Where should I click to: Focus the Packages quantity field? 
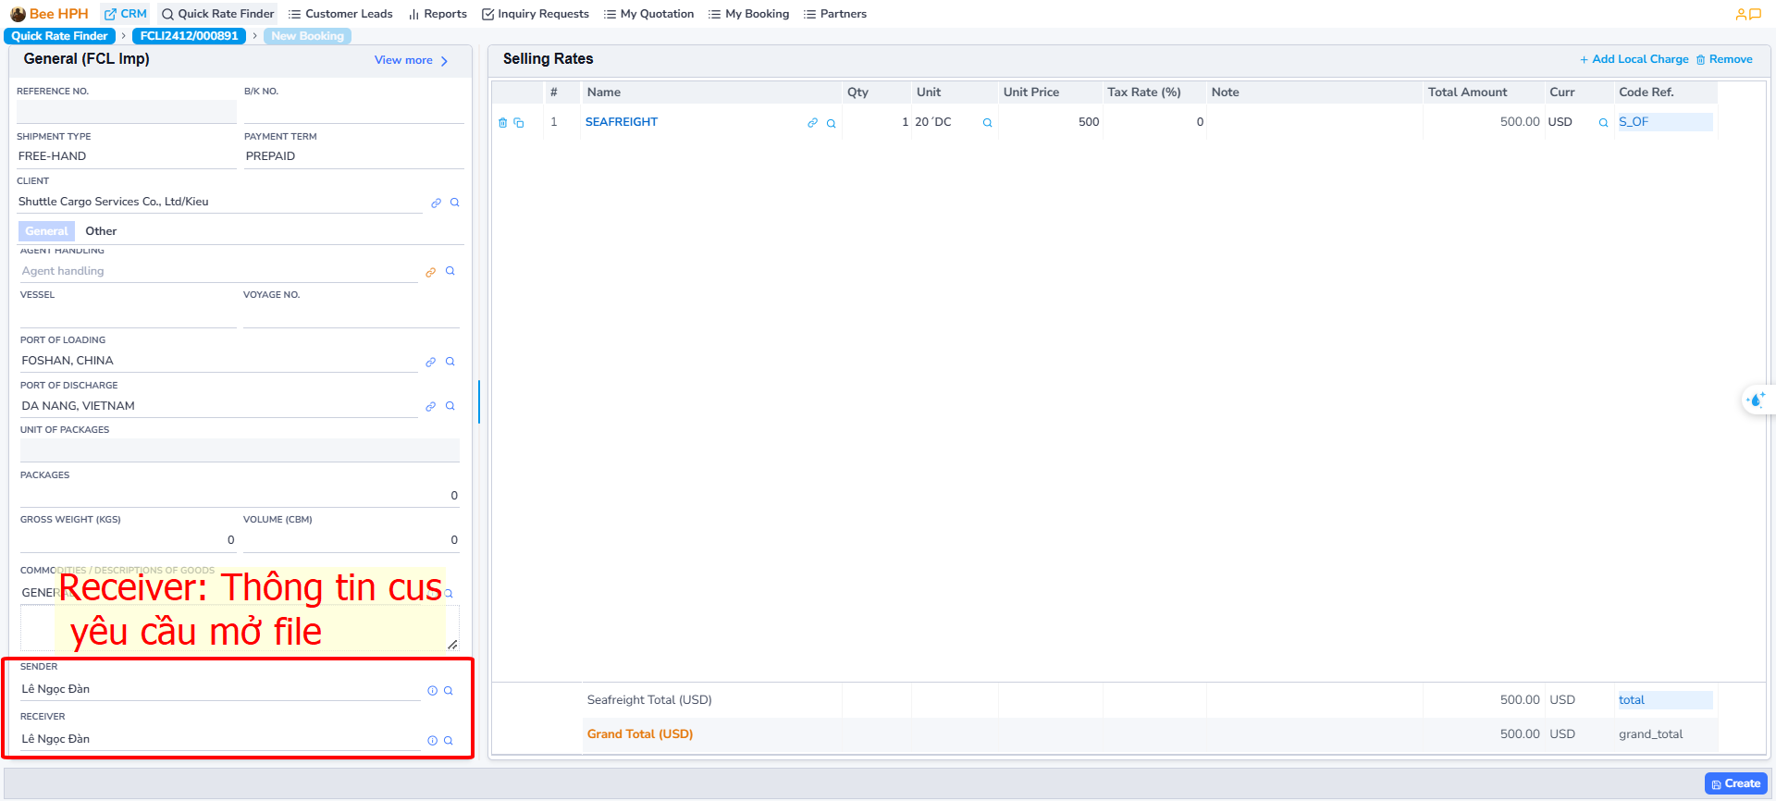pyautogui.click(x=240, y=496)
